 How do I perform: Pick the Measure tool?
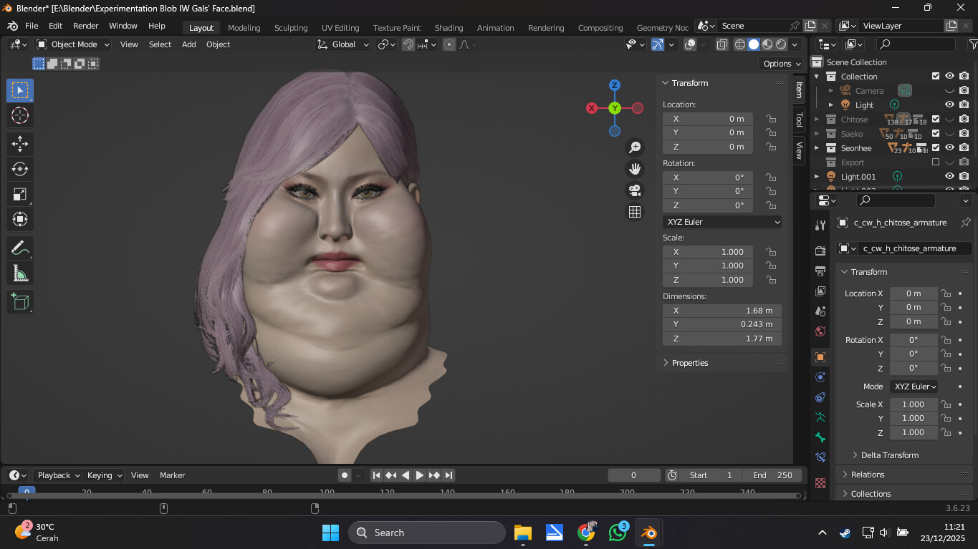[x=20, y=273]
